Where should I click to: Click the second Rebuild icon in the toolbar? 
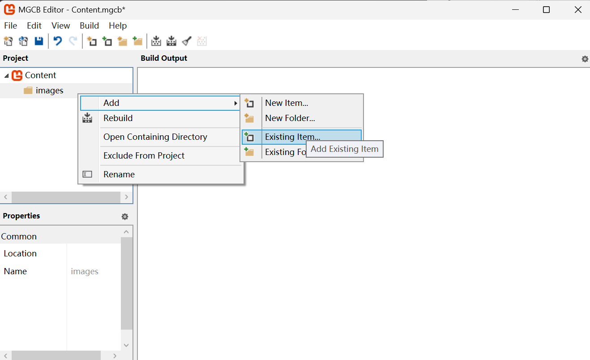pos(171,42)
